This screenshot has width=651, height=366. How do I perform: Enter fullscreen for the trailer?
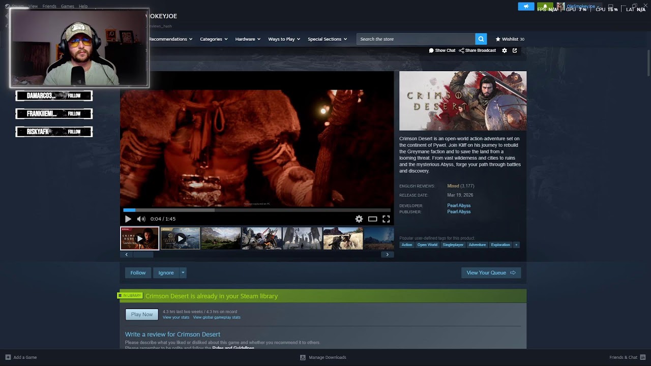pyautogui.click(x=386, y=219)
